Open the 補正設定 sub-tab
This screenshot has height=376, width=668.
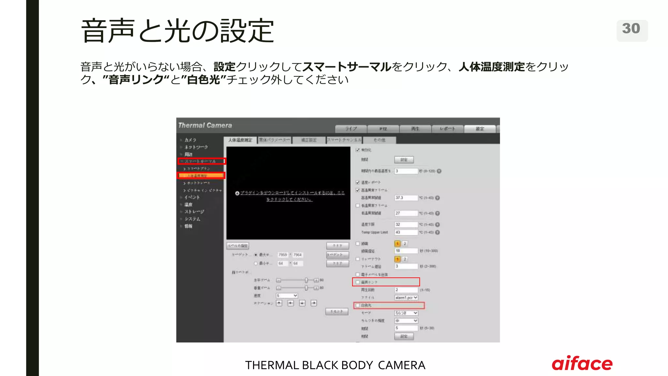309,140
